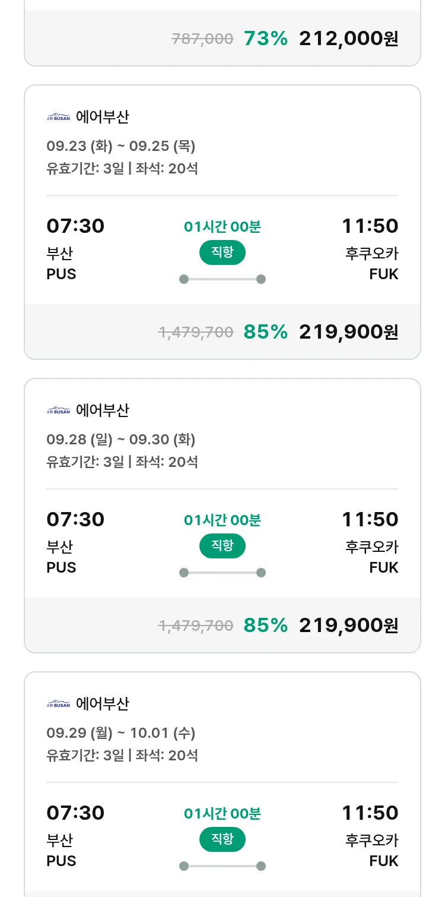Select the 212,000원 discounted fare

[x=348, y=39]
